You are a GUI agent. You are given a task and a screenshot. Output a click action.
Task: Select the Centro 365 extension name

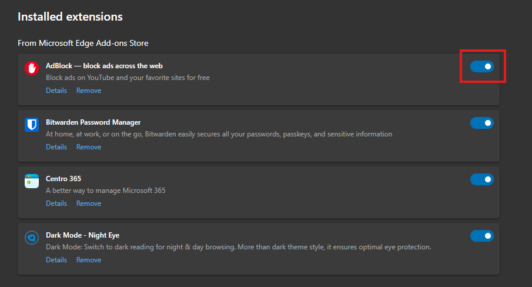pos(63,179)
